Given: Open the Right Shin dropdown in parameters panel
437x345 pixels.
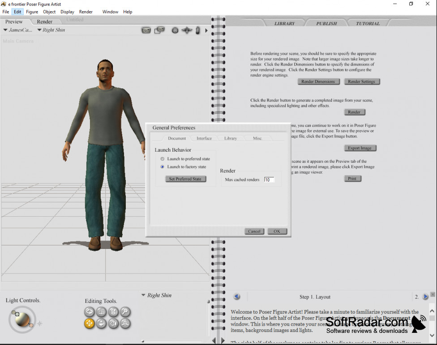Looking at the screenshot, I should click(x=157, y=295).
